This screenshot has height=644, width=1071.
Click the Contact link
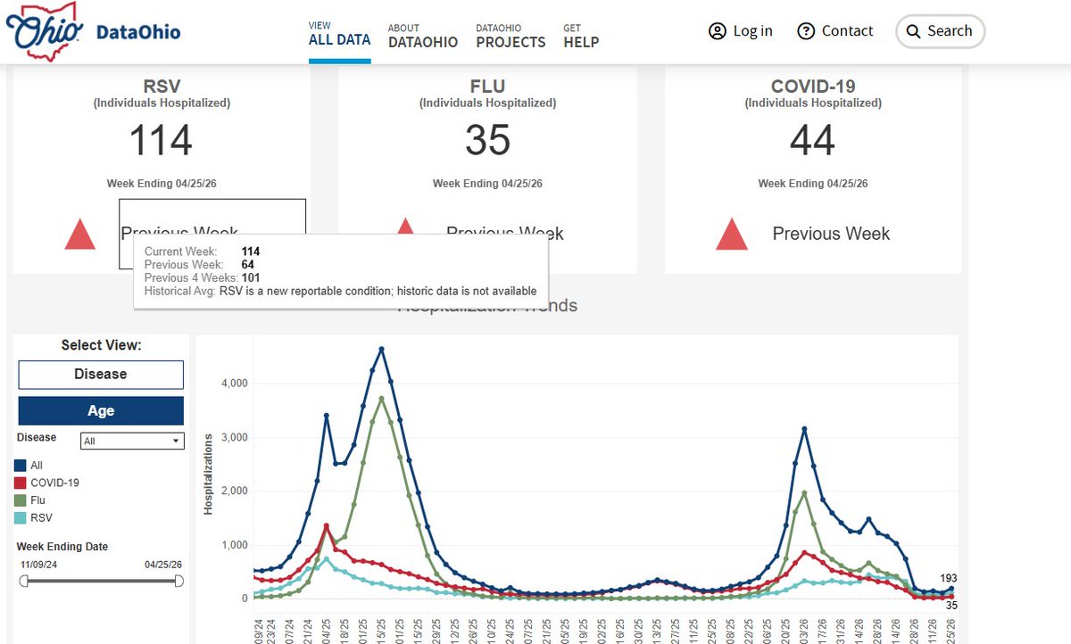[835, 31]
